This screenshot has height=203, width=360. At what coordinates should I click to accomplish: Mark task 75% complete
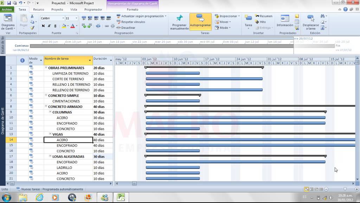[102, 18]
